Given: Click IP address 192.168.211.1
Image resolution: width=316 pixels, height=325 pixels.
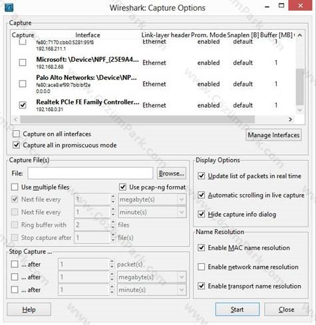Looking at the screenshot, I should [x=51, y=49].
